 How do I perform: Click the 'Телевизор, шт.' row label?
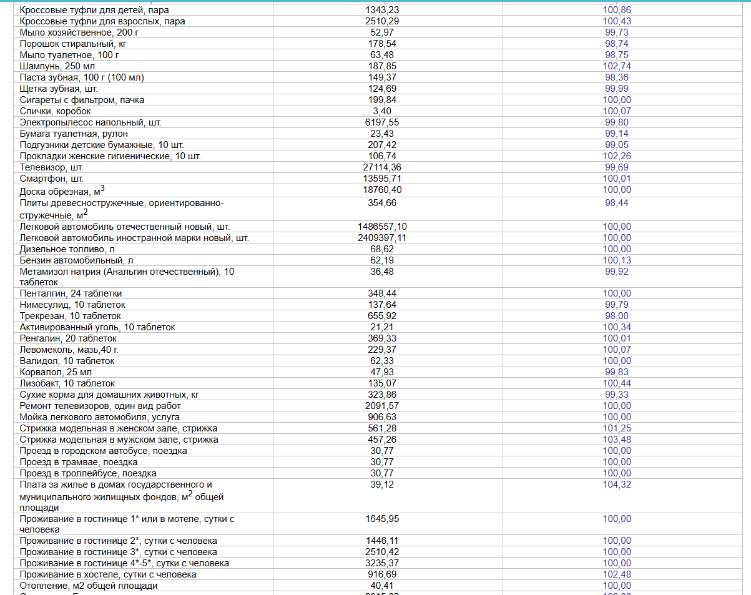tap(52, 167)
